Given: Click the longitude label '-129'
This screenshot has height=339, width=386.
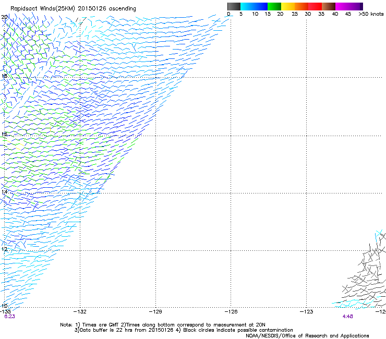Looking at the screenshot, I should (x=155, y=312).
